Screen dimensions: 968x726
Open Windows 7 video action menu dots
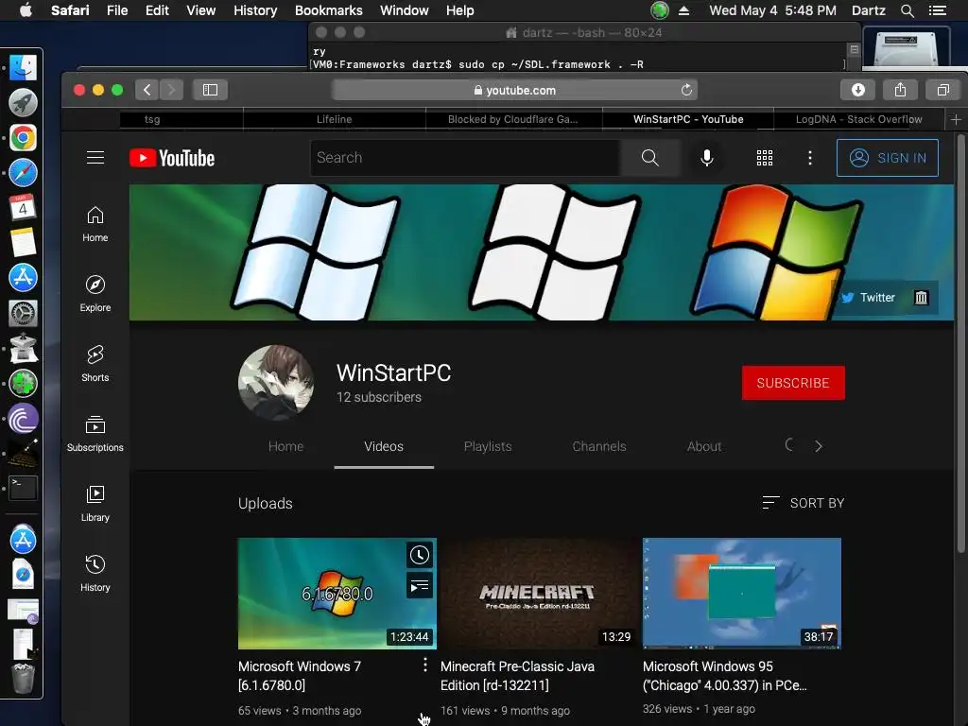425,665
